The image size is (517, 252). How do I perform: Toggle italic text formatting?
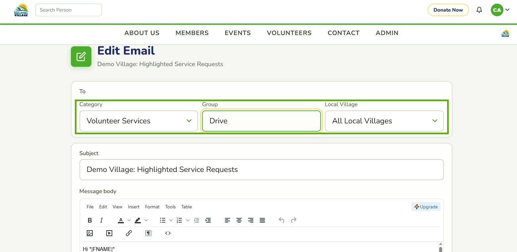pyautogui.click(x=101, y=220)
